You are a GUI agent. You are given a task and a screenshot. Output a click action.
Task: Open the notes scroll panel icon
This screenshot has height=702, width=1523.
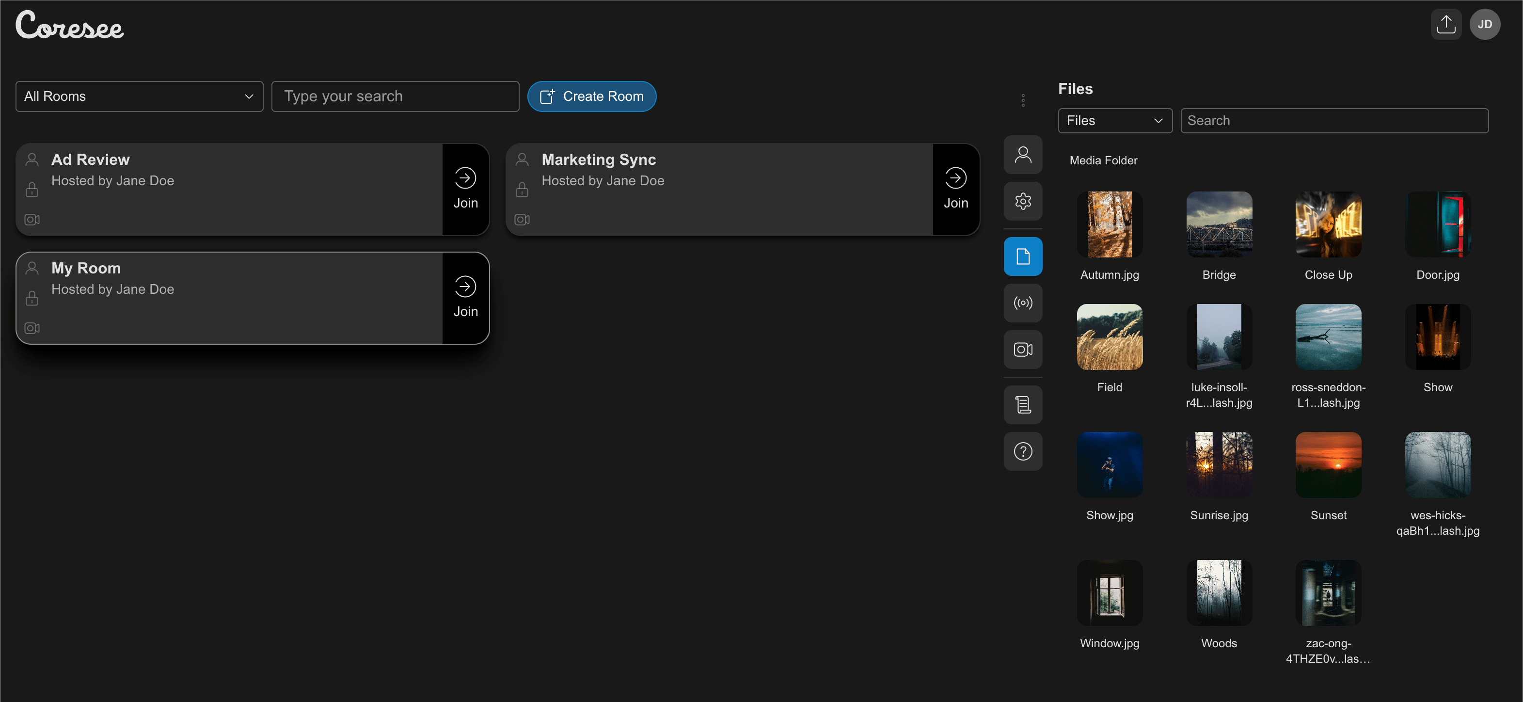[x=1023, y=404]
